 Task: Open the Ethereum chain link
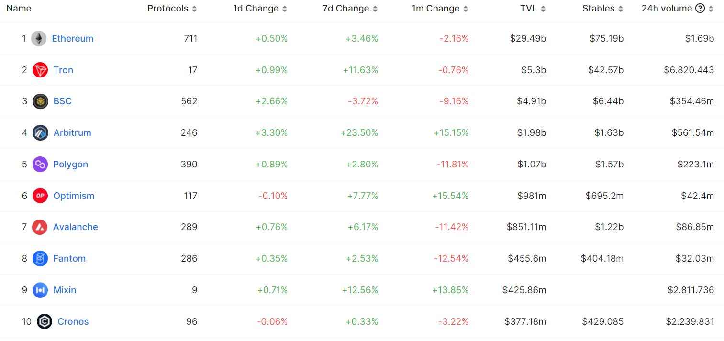[x=73, y=38]
